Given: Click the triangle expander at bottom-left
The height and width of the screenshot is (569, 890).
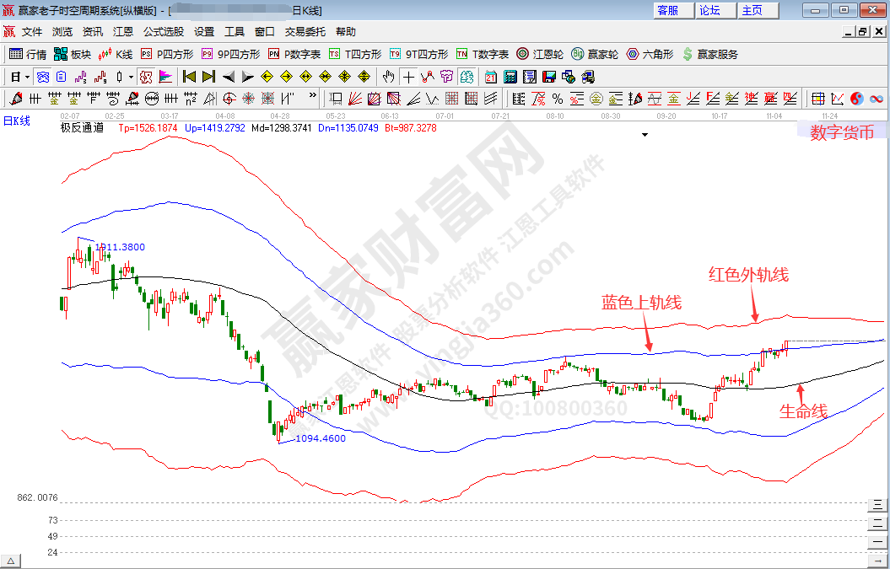Looking at the screenshot, I should 11,561.
